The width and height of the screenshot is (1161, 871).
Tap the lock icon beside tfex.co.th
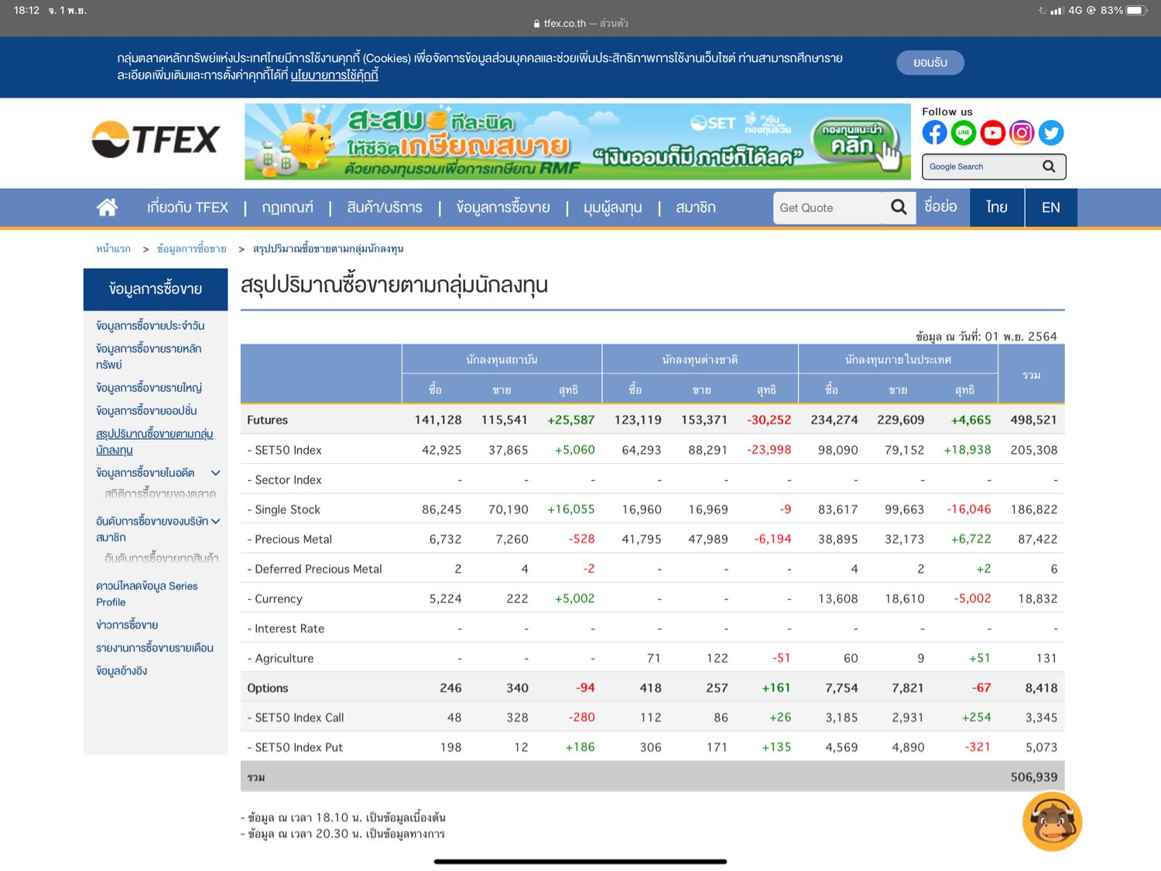pos(536,24)
